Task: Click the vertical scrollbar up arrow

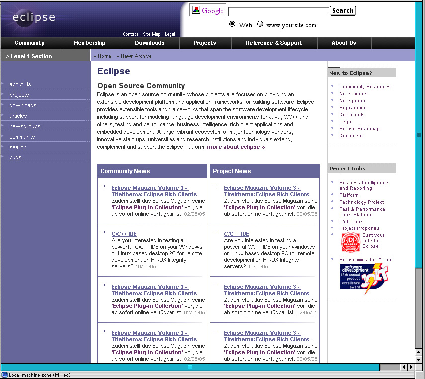Action: click(418, 353)
